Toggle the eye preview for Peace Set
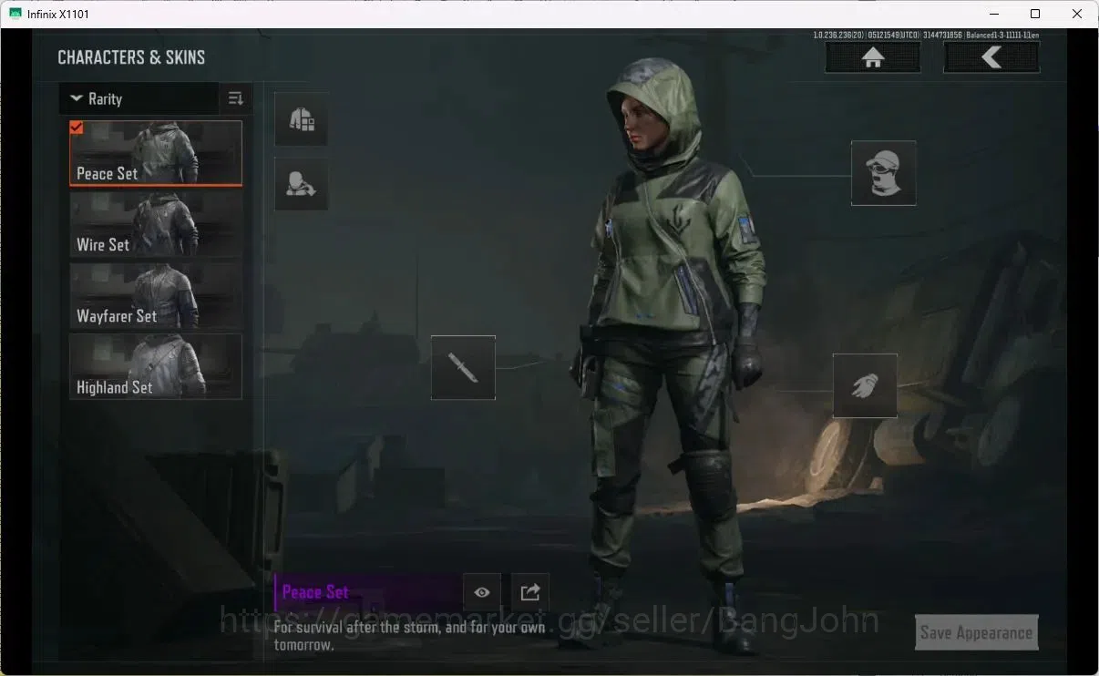This screenshot has width=1099, height=676. pos(482,592)
